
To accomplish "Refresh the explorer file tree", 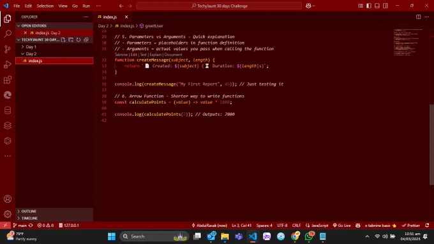I will (x=79, y=40).
